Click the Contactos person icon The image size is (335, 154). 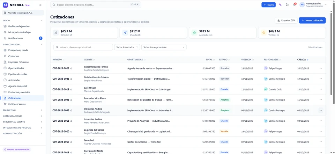tap(5, 56)
